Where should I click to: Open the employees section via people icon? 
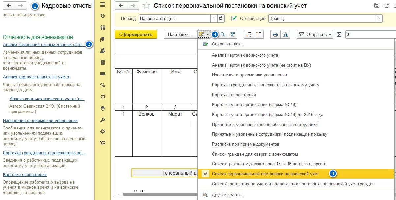(x=102, y=50)
